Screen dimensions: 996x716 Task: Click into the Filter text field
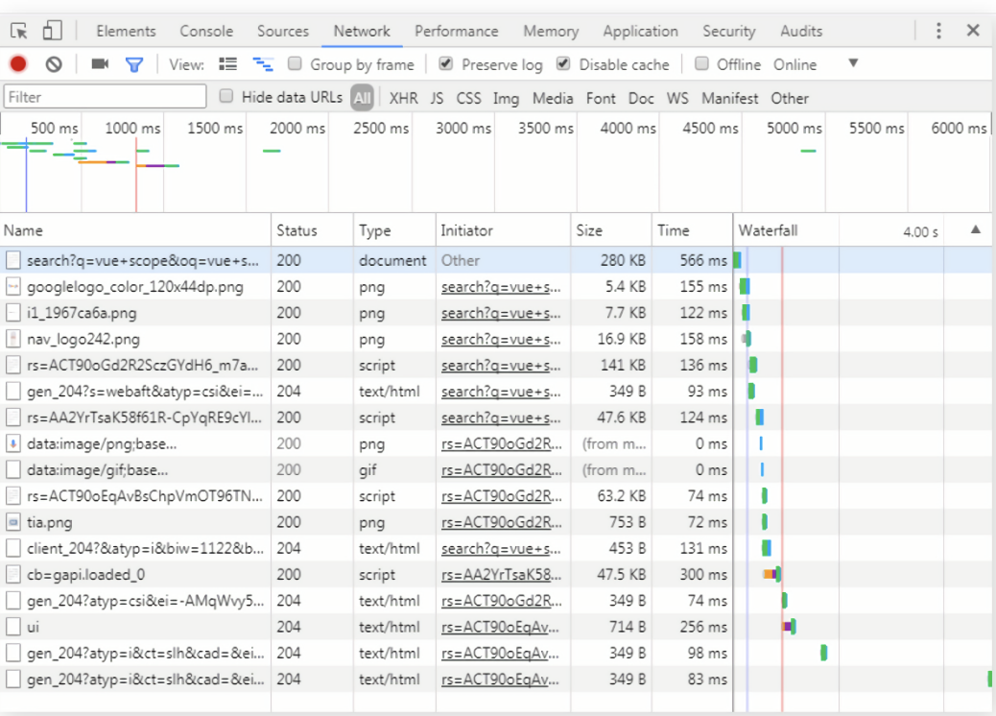point(106,97)
